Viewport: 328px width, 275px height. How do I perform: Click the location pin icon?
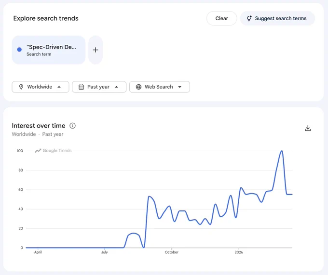click(x=21, y=87)
